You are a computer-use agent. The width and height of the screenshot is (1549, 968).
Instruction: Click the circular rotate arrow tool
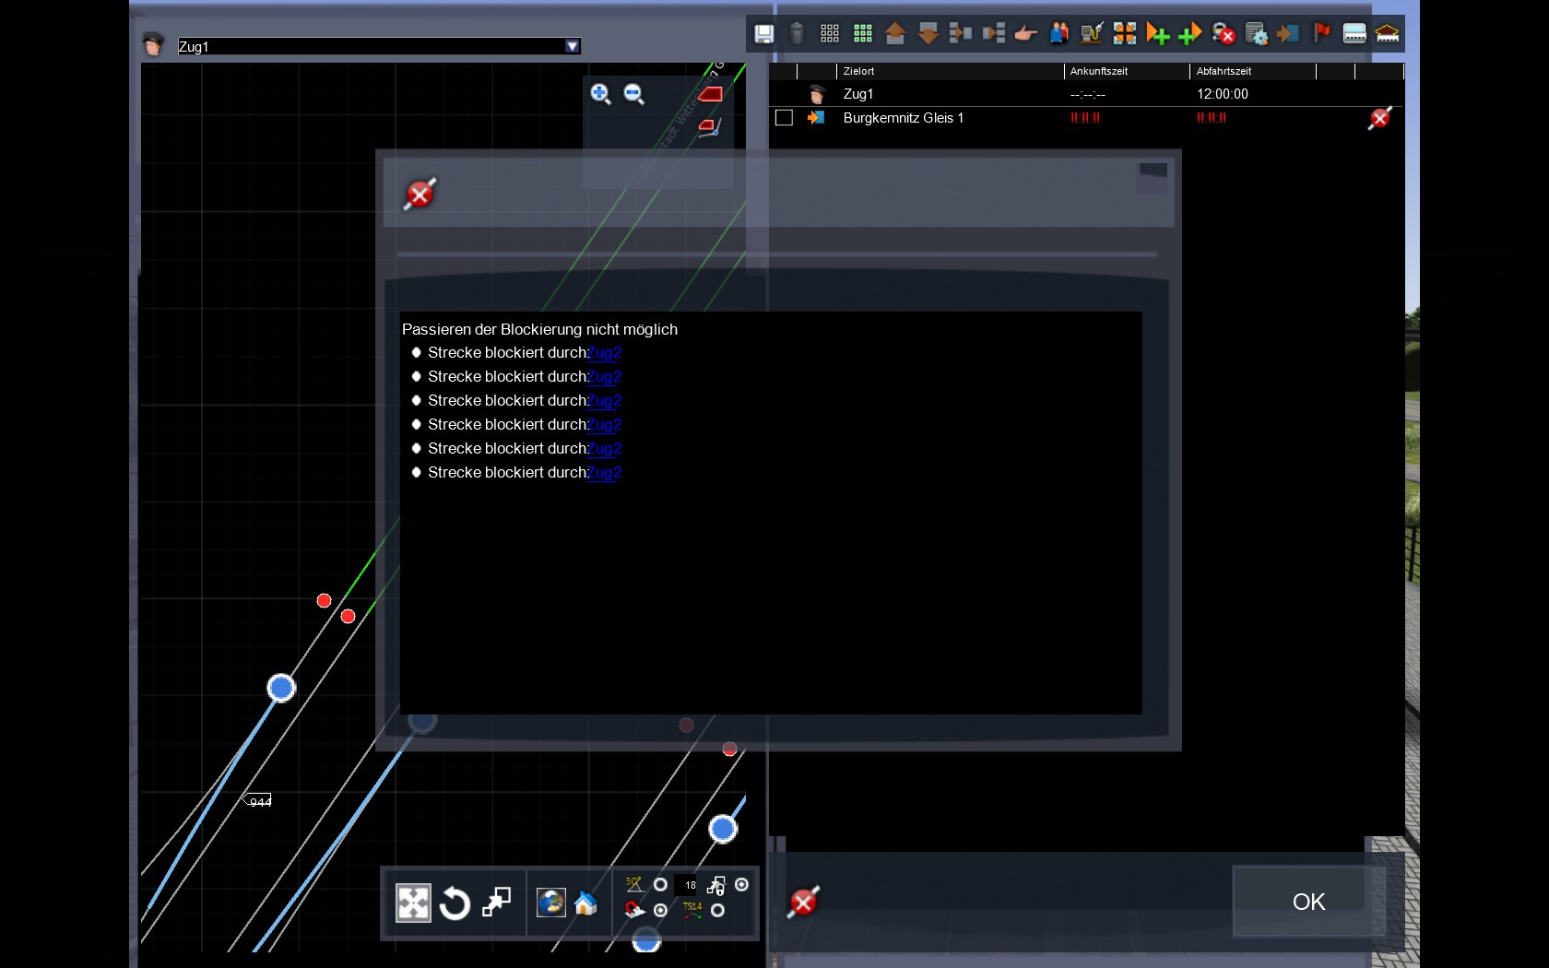(455, 903)
